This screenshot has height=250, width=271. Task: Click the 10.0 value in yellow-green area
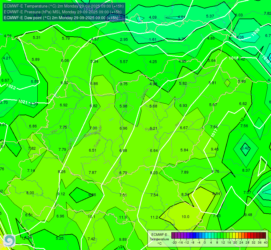click(185, 217)
